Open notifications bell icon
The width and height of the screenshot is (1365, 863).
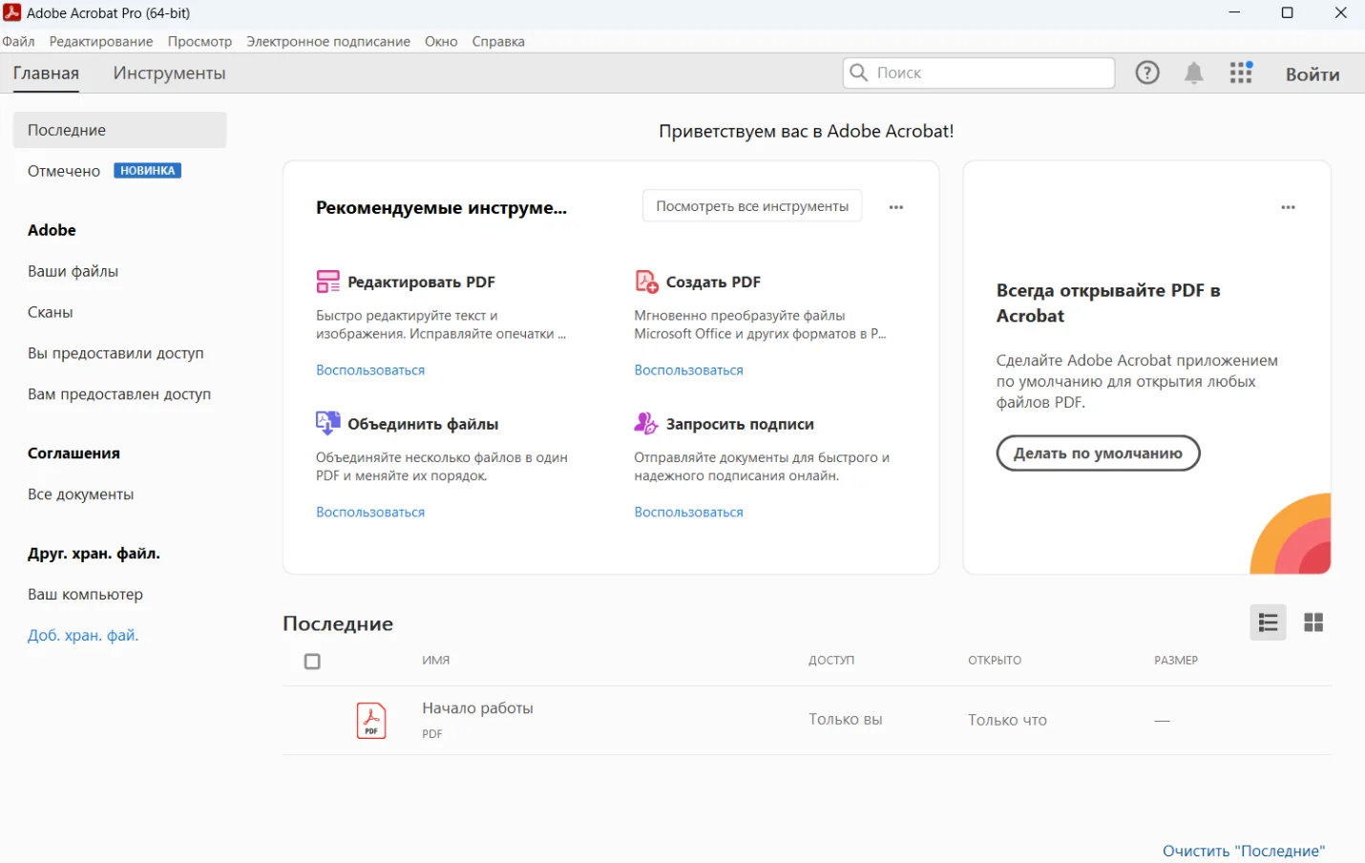tap(1194, 74)
